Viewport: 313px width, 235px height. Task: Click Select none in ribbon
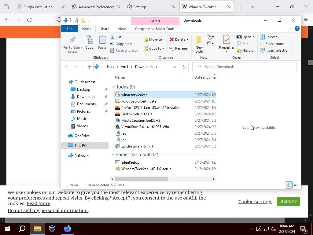click(x=272, y=44)
